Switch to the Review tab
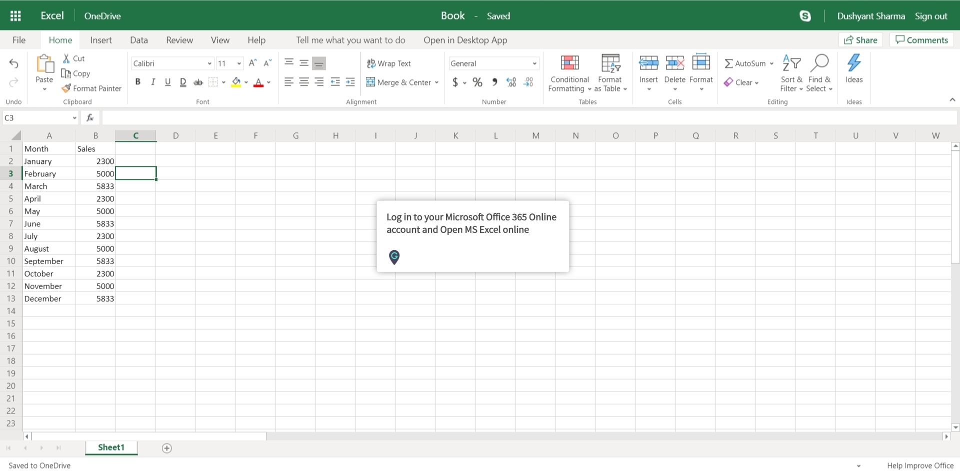Screen dimensions: 960x471 (179, 40)
